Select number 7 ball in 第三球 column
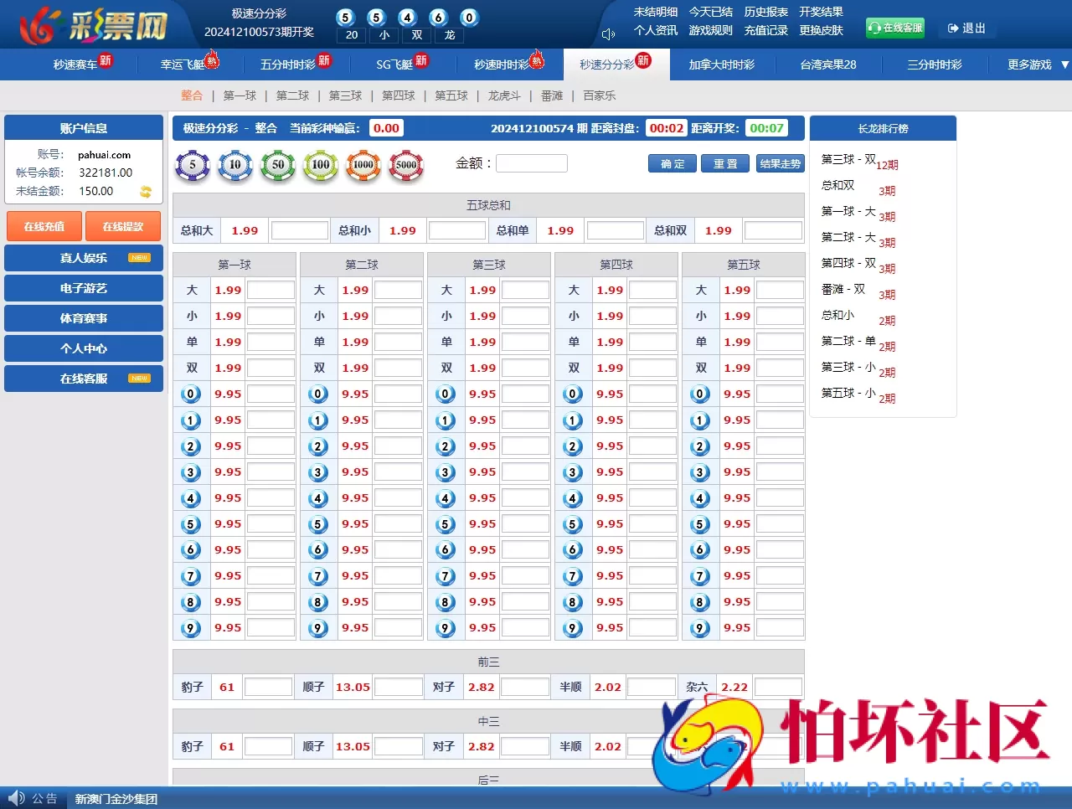Image resolution: width=1072 pixels, height=809 pixels. (445, 575)
